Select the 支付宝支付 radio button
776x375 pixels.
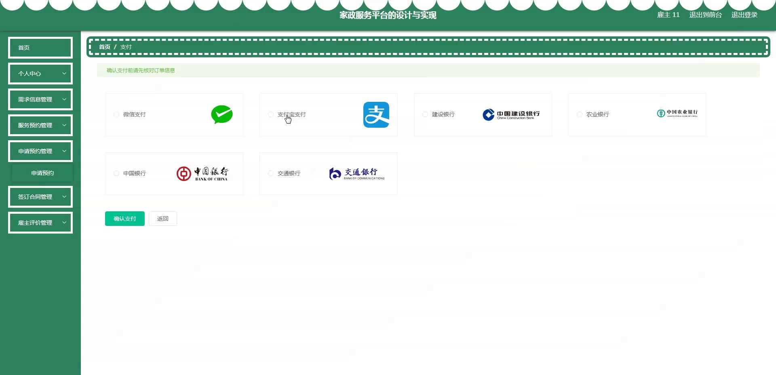(271, 114)
